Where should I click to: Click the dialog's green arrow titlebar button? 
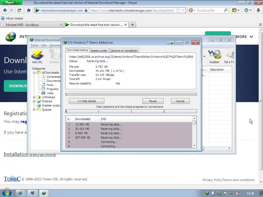(171, 43)
